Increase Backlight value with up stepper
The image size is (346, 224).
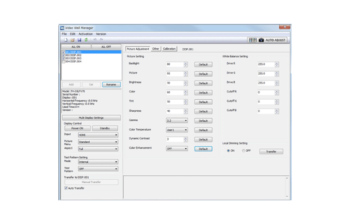click(186, 63)
